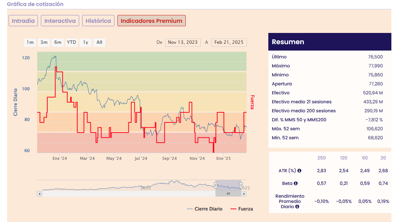Click left arrow of chart navigator scrollbar
The width and height of the screenshot is (397, 222).
[39, 194]
